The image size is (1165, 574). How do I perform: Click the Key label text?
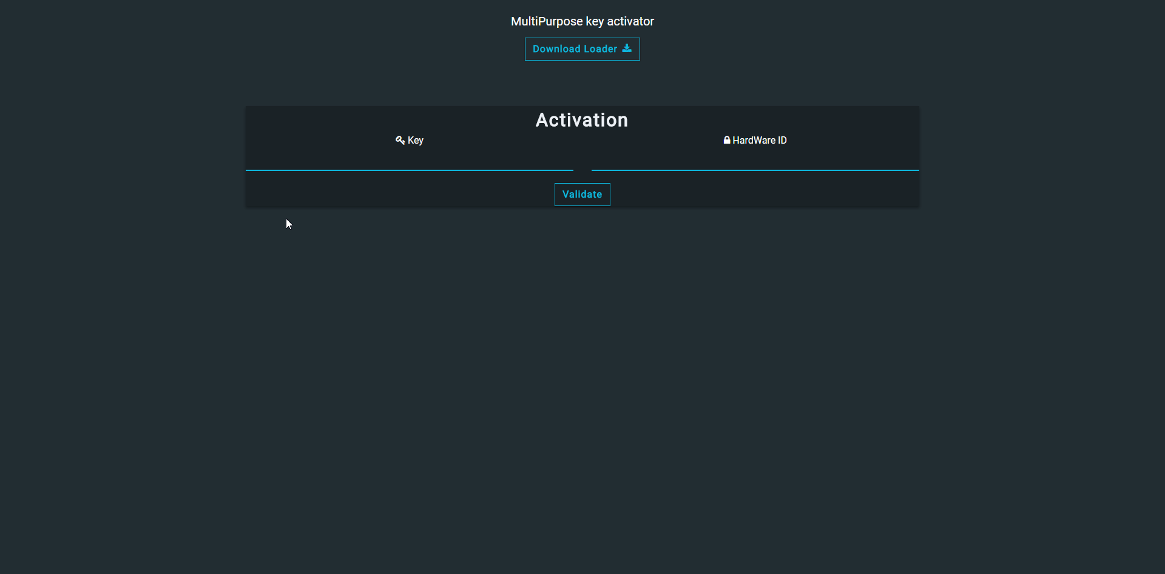(416, 141)
